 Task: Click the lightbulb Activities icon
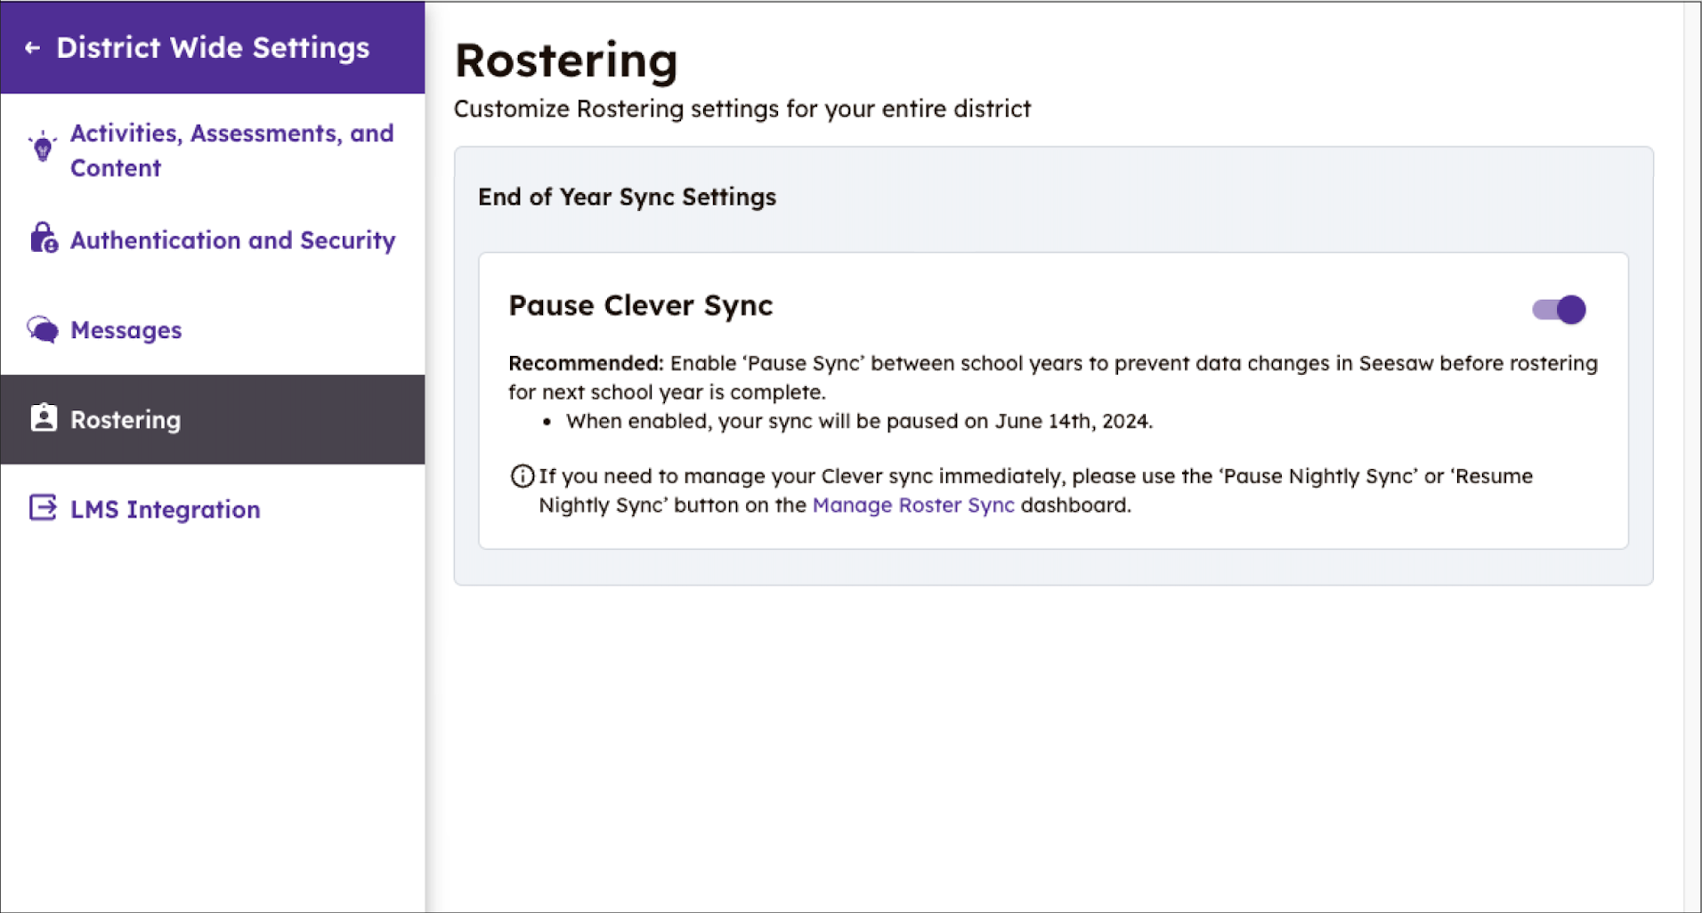[x=42, y=147]
